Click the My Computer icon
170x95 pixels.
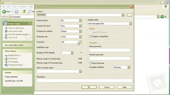coord(6,62)
